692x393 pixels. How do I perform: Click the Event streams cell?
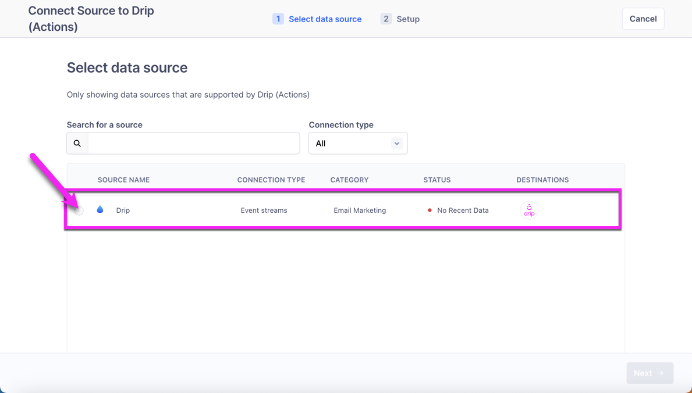(x=264, y=210)
